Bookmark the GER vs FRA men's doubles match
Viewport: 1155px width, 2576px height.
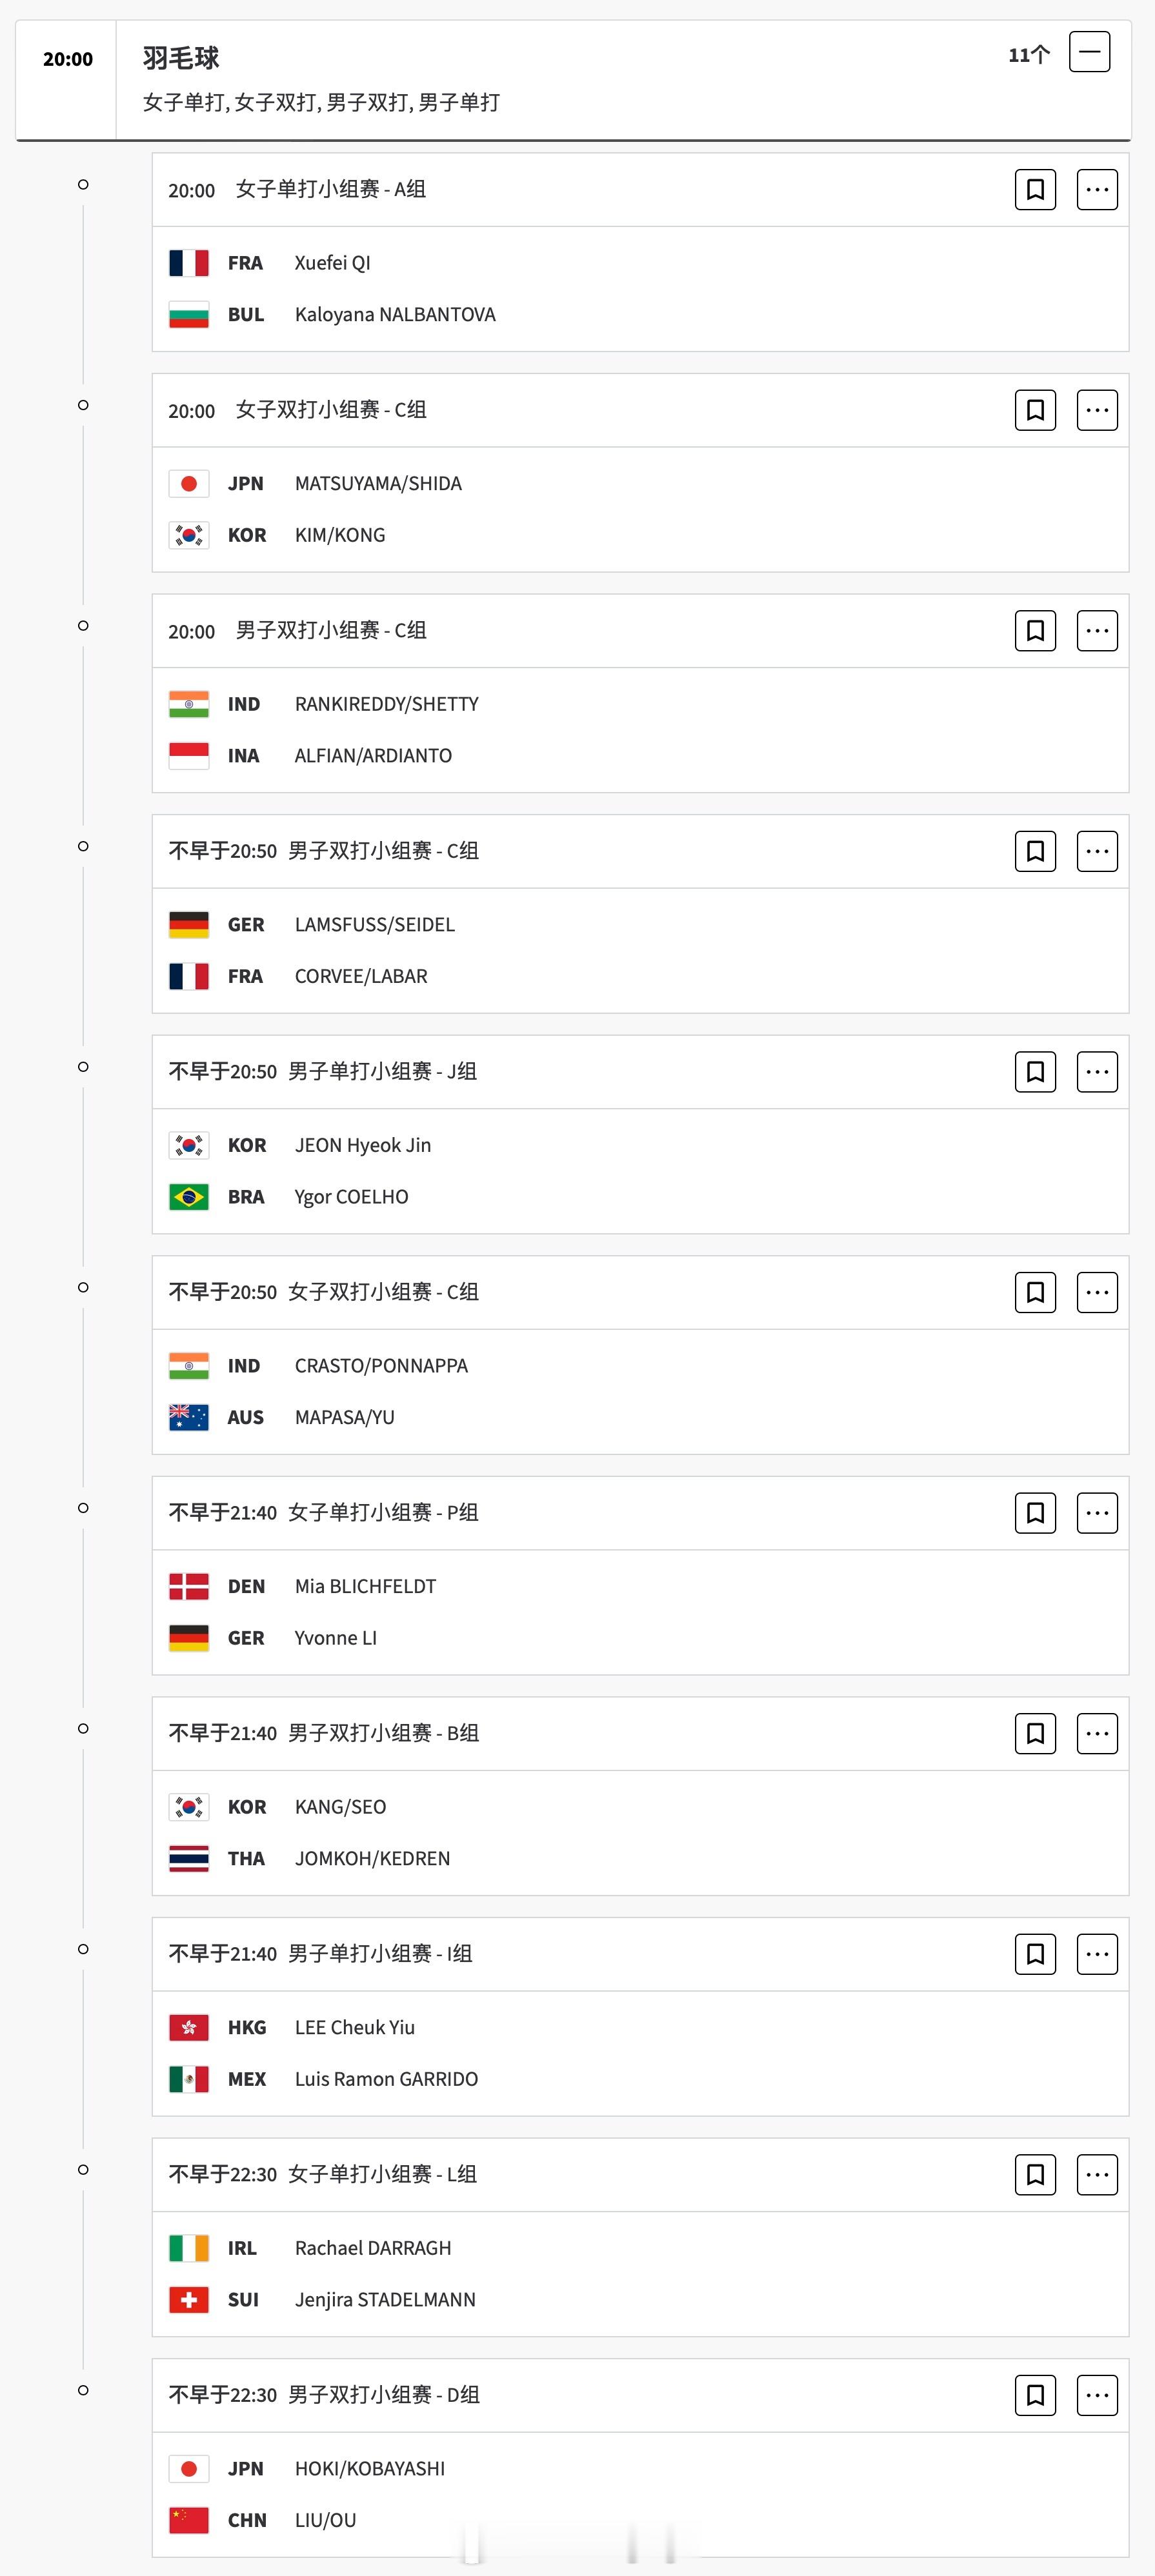(x=1035, y=851)
